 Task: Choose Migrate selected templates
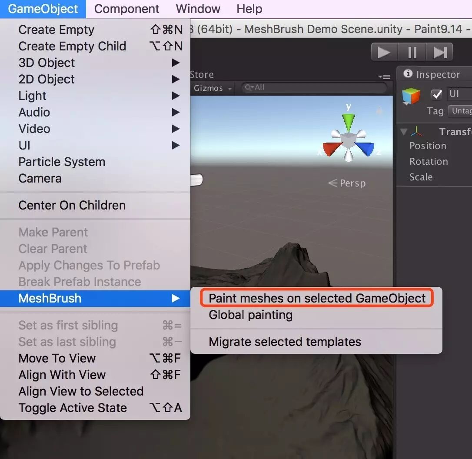(316, 342)
